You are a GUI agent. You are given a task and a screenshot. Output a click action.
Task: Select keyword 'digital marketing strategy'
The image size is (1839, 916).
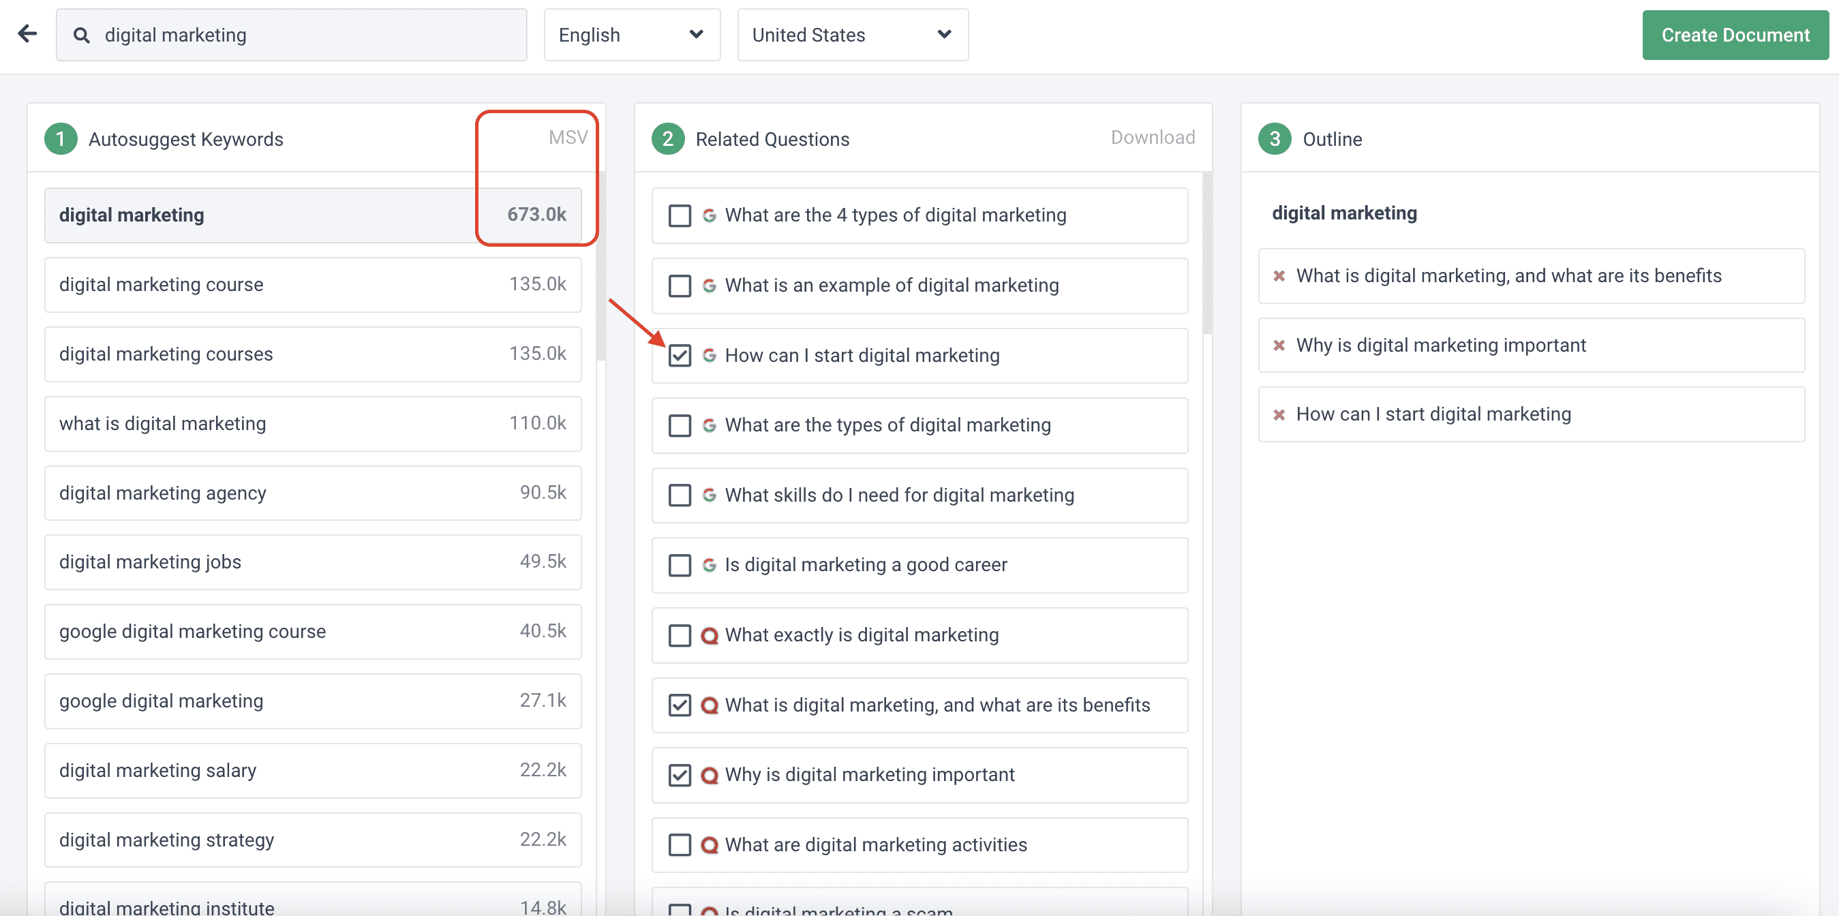(313, 840)
